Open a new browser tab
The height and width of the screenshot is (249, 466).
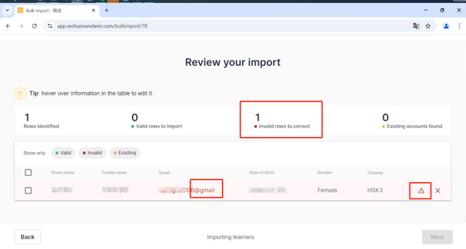click(107, 10)
